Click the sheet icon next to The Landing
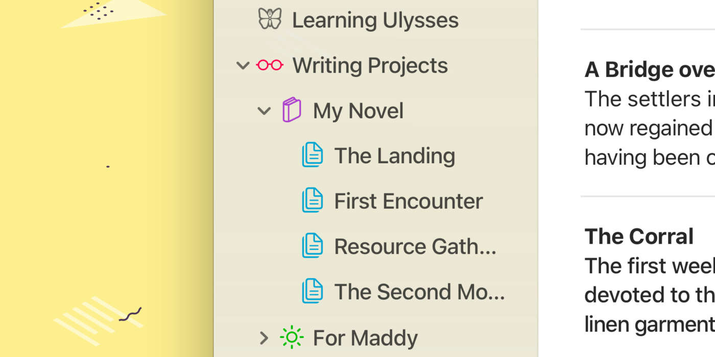The height and width of the screenshot is (357, 715). pos(313,156)
